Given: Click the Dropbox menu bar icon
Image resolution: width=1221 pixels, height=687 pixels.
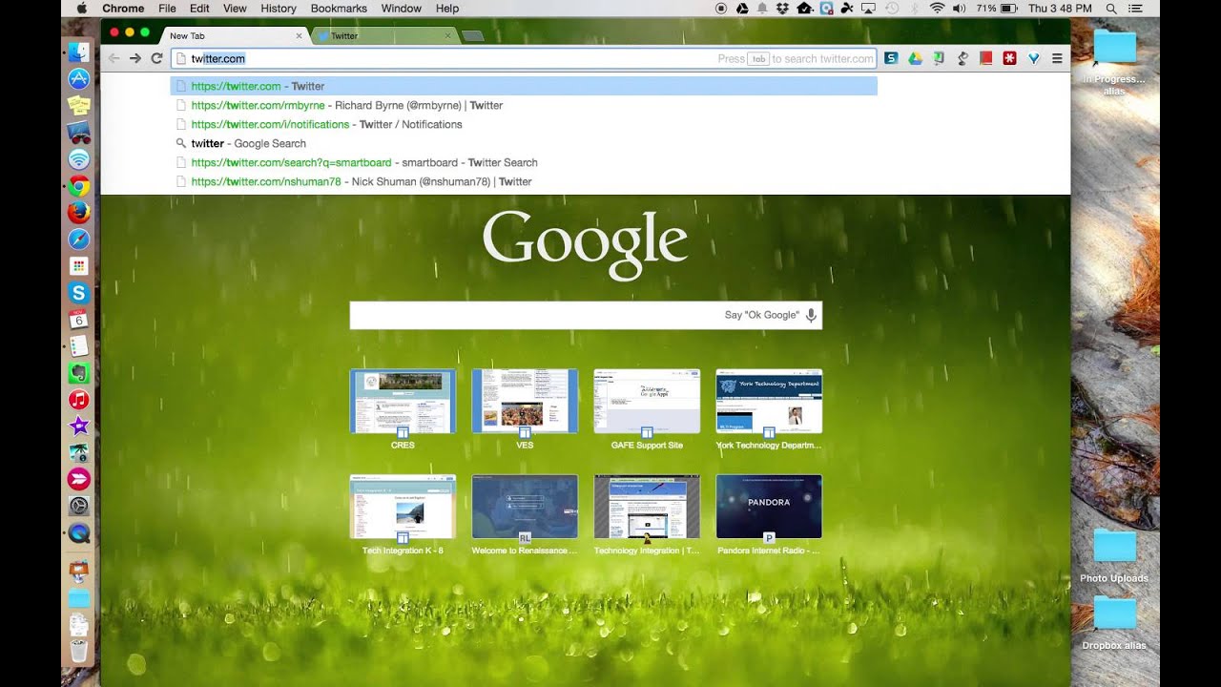Looking at the screenshot, I should pos(782,9).
